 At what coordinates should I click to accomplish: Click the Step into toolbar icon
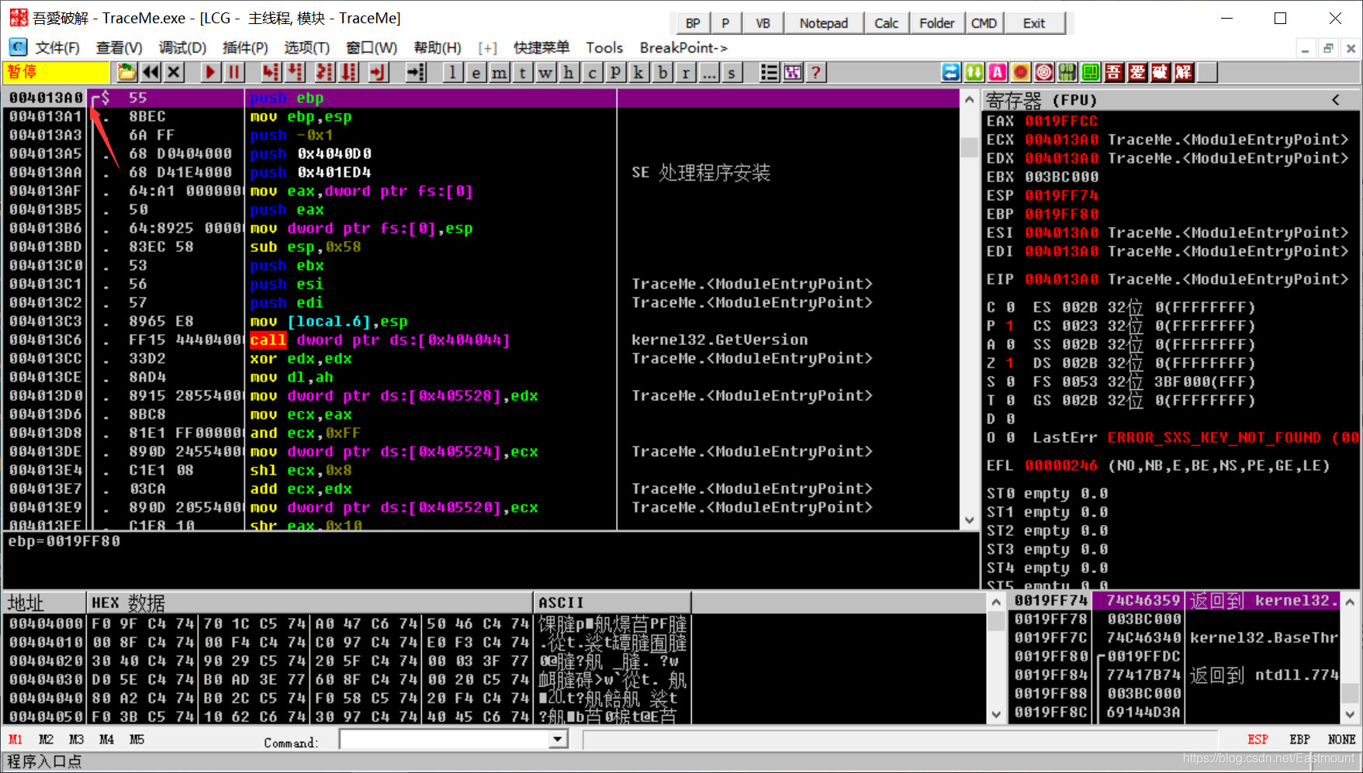[x=270, y=72]
